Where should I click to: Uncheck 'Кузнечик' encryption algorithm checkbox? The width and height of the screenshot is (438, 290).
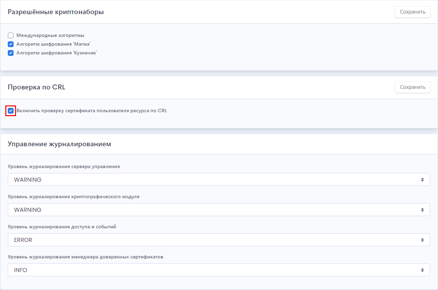click(11, 52)
